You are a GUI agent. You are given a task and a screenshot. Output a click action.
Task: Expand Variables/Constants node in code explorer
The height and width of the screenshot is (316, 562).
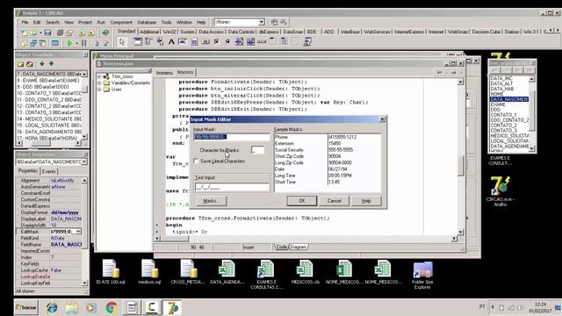click(x=99, y=83)
